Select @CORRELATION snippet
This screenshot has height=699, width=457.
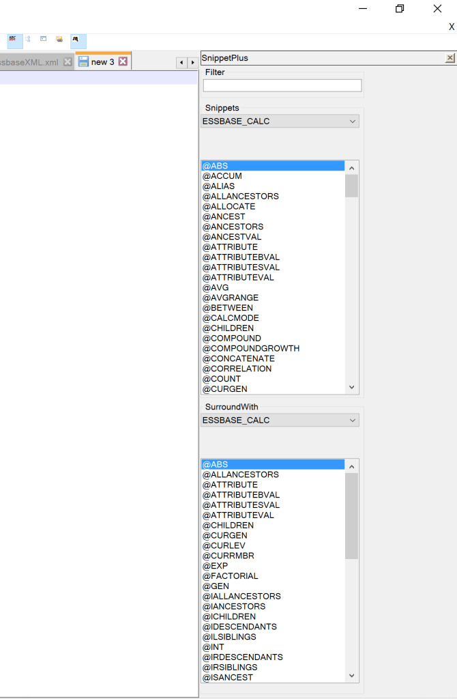(x=273, y=369)
